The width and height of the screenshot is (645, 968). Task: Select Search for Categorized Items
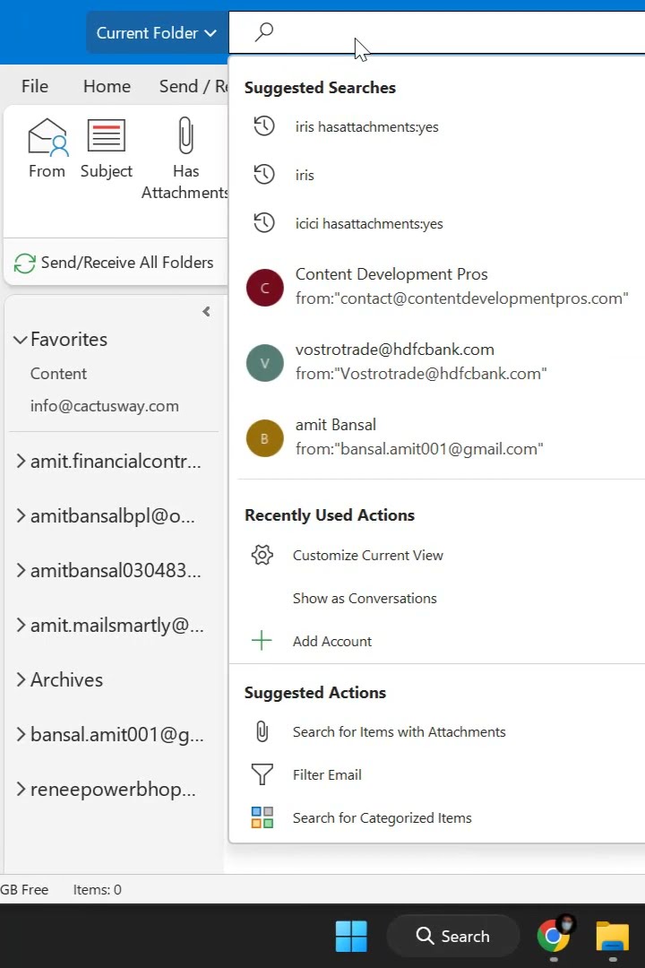(x=382, y=818)
